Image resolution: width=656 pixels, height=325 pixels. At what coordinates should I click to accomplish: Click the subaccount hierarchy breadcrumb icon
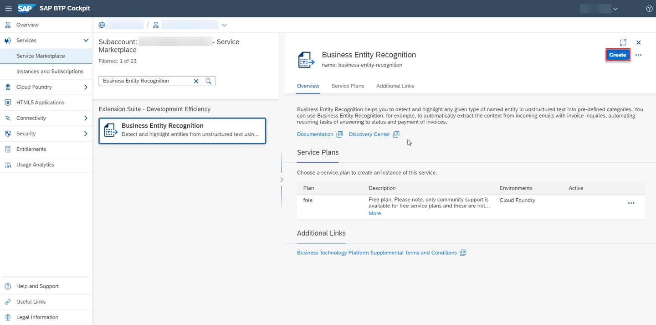156,25
